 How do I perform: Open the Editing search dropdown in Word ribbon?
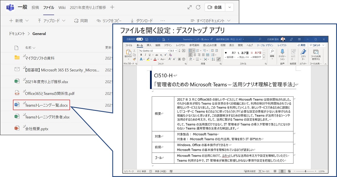[x=272, y=54]
